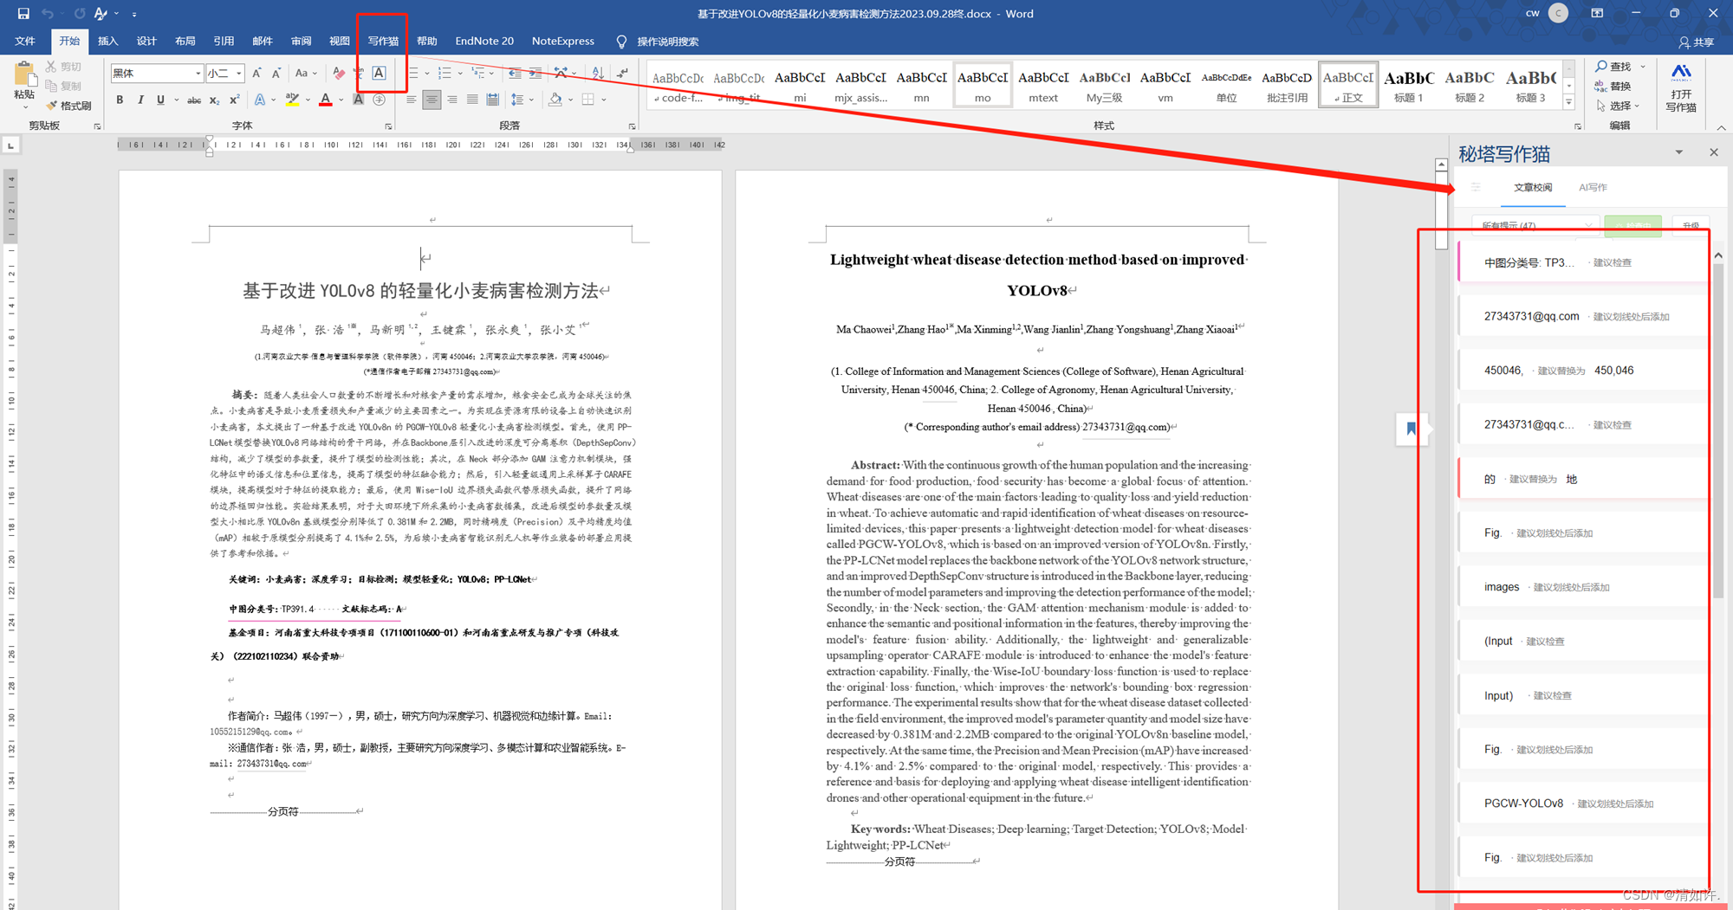
Task: Open the font color dropdown arrow
Action: [x=341, y=100]
